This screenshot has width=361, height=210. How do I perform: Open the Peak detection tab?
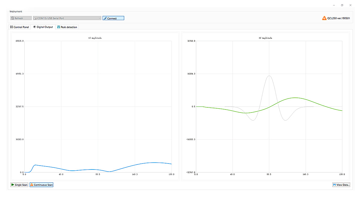click(x=67, y=27)
